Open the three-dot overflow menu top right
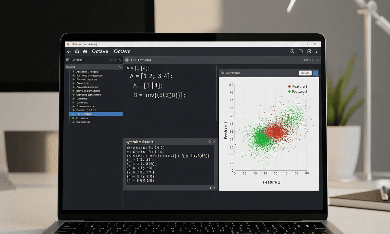 pyautogui.click(x=316, y=51)
